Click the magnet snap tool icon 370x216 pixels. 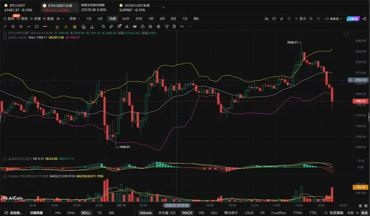click(135, 27)
